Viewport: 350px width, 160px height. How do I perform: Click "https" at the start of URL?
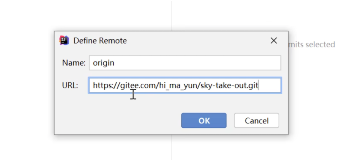(x=101, y=86)
